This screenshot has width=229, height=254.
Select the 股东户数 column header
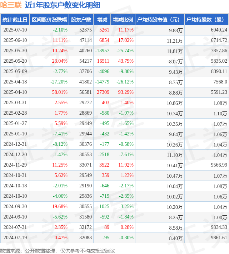click(x=81, y=20)
